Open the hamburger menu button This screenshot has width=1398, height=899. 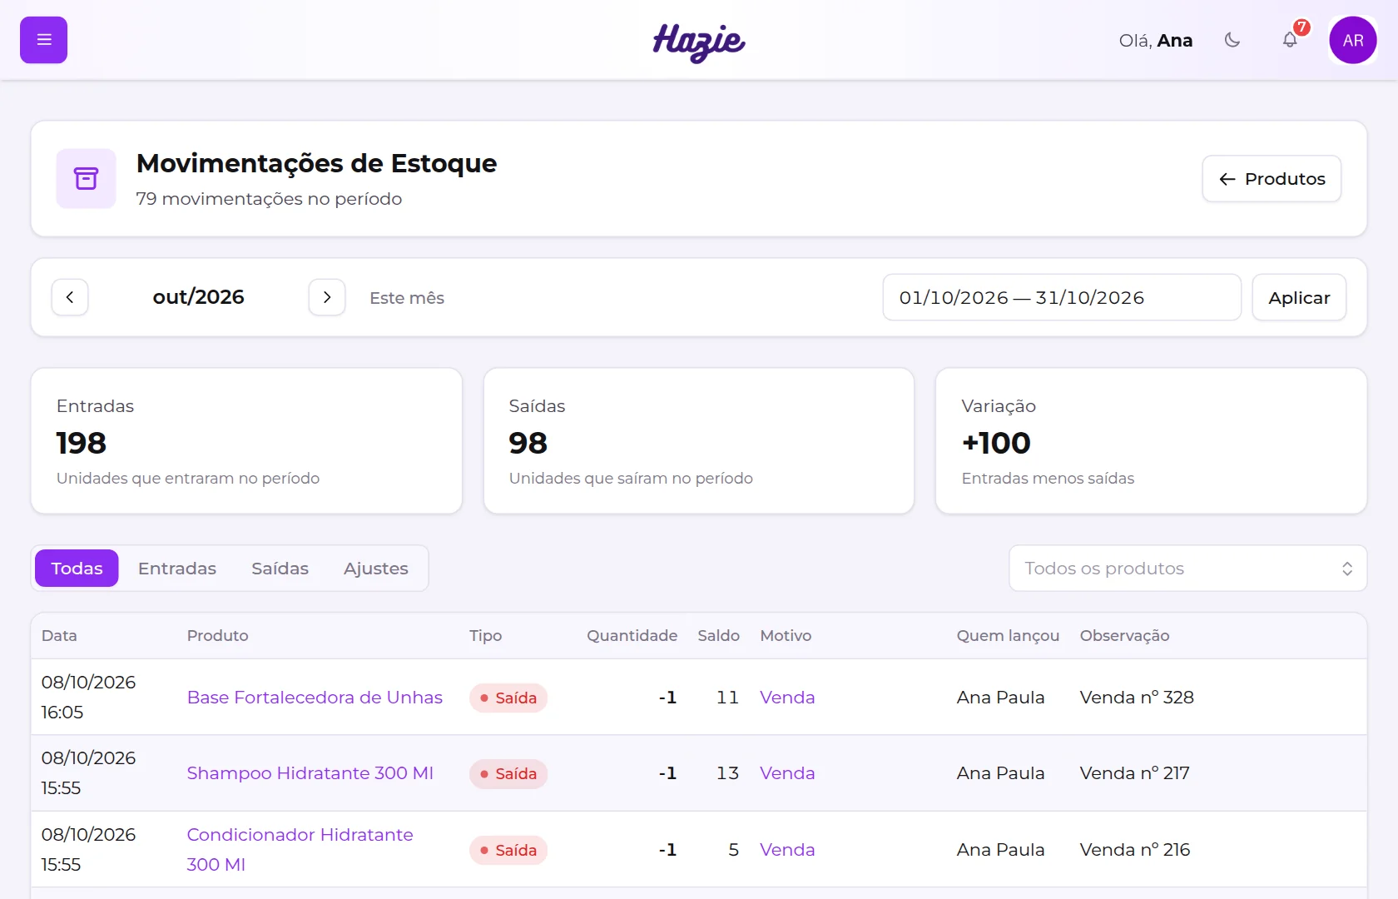click(x=43, y=40)
